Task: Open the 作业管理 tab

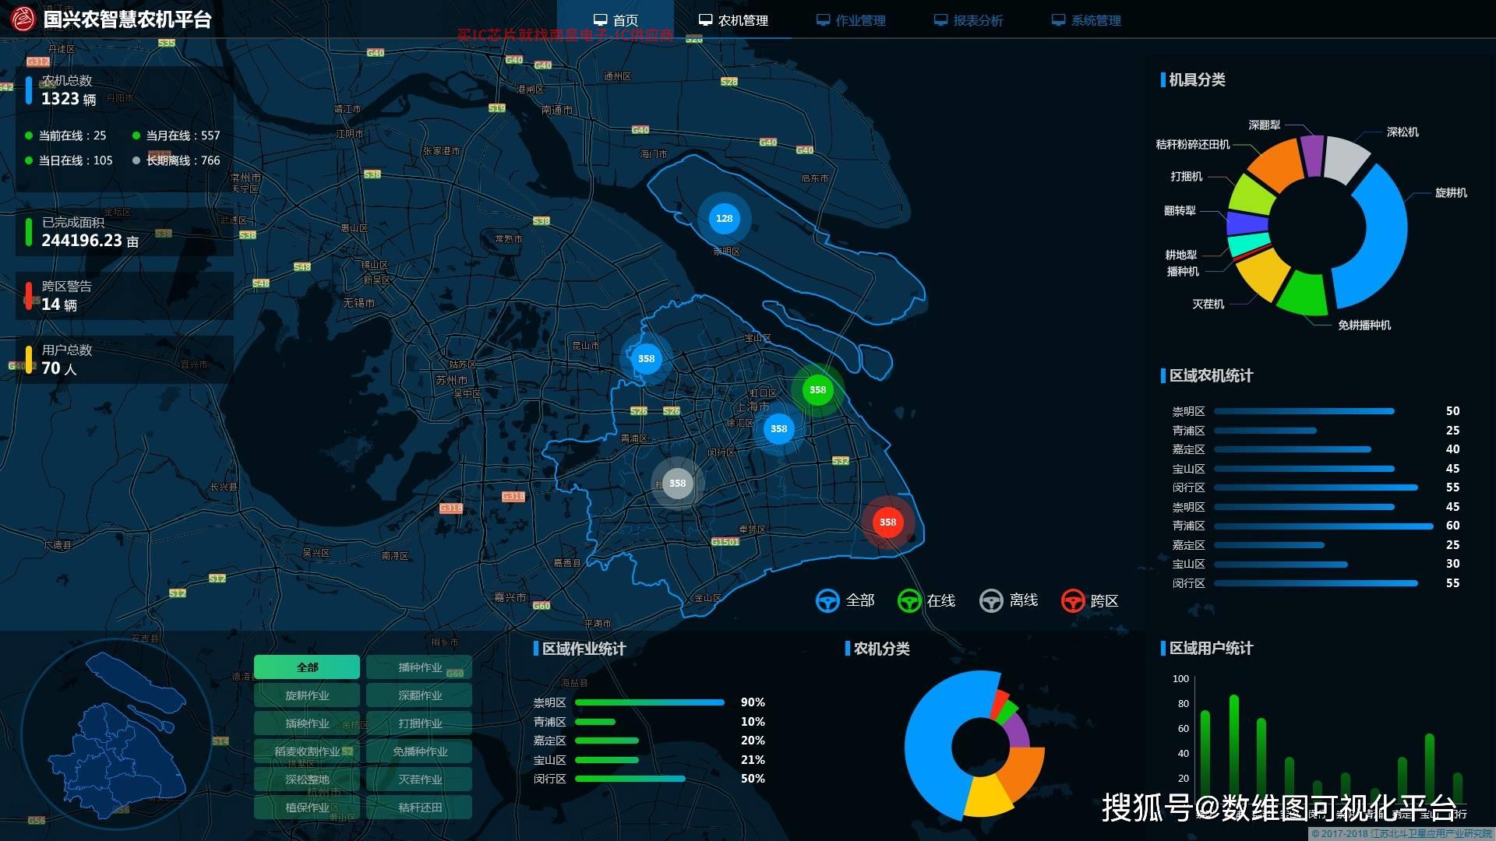Action: pos(851,20)
